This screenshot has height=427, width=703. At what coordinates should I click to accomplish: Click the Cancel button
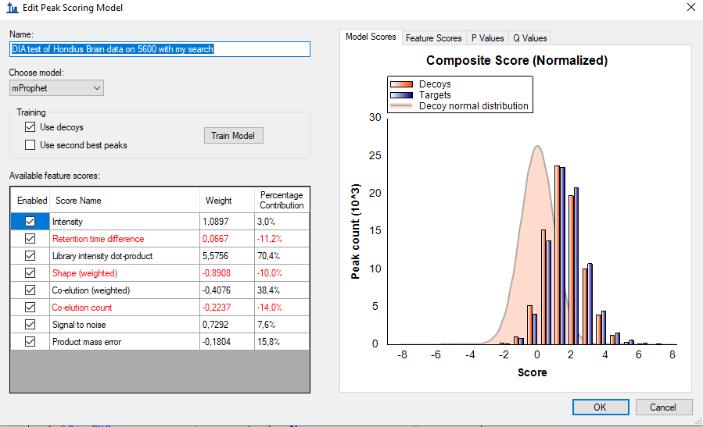point(663,407)
